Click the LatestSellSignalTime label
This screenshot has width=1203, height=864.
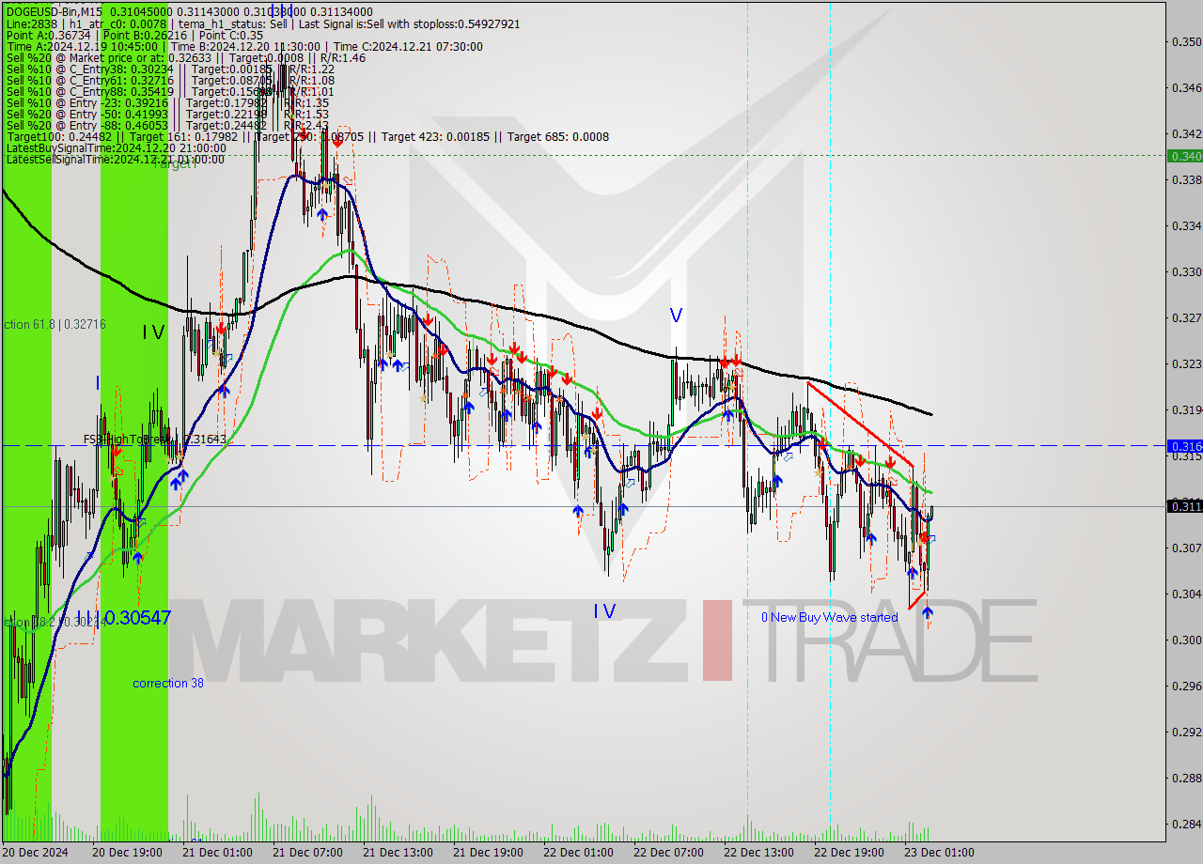[x=116, y=159]
